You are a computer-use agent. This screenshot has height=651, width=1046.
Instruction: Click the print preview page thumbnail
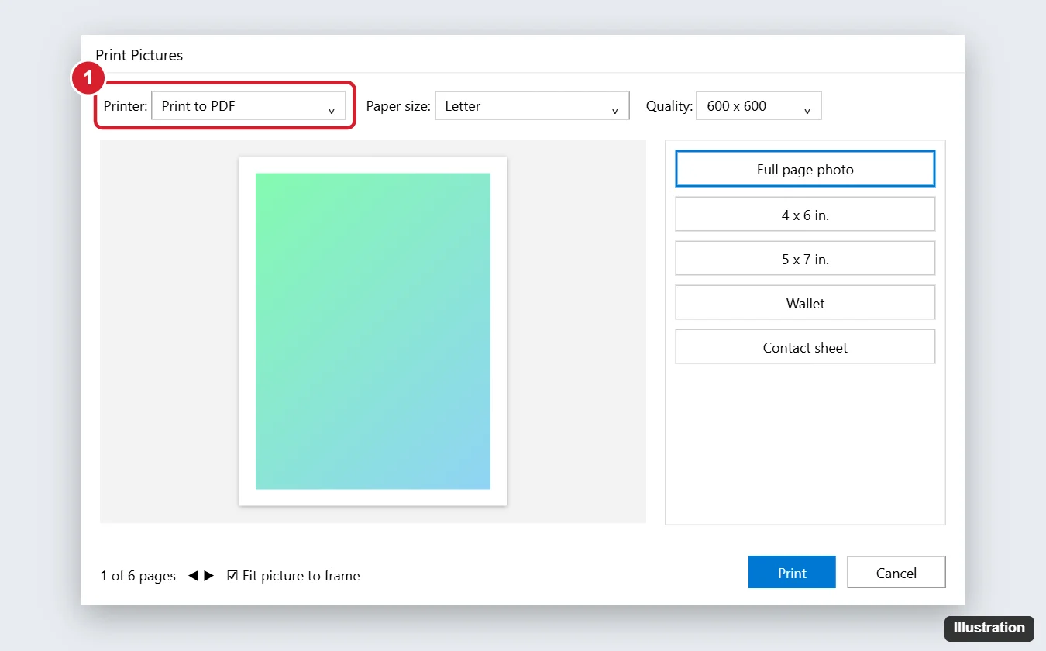click(373, 331)
